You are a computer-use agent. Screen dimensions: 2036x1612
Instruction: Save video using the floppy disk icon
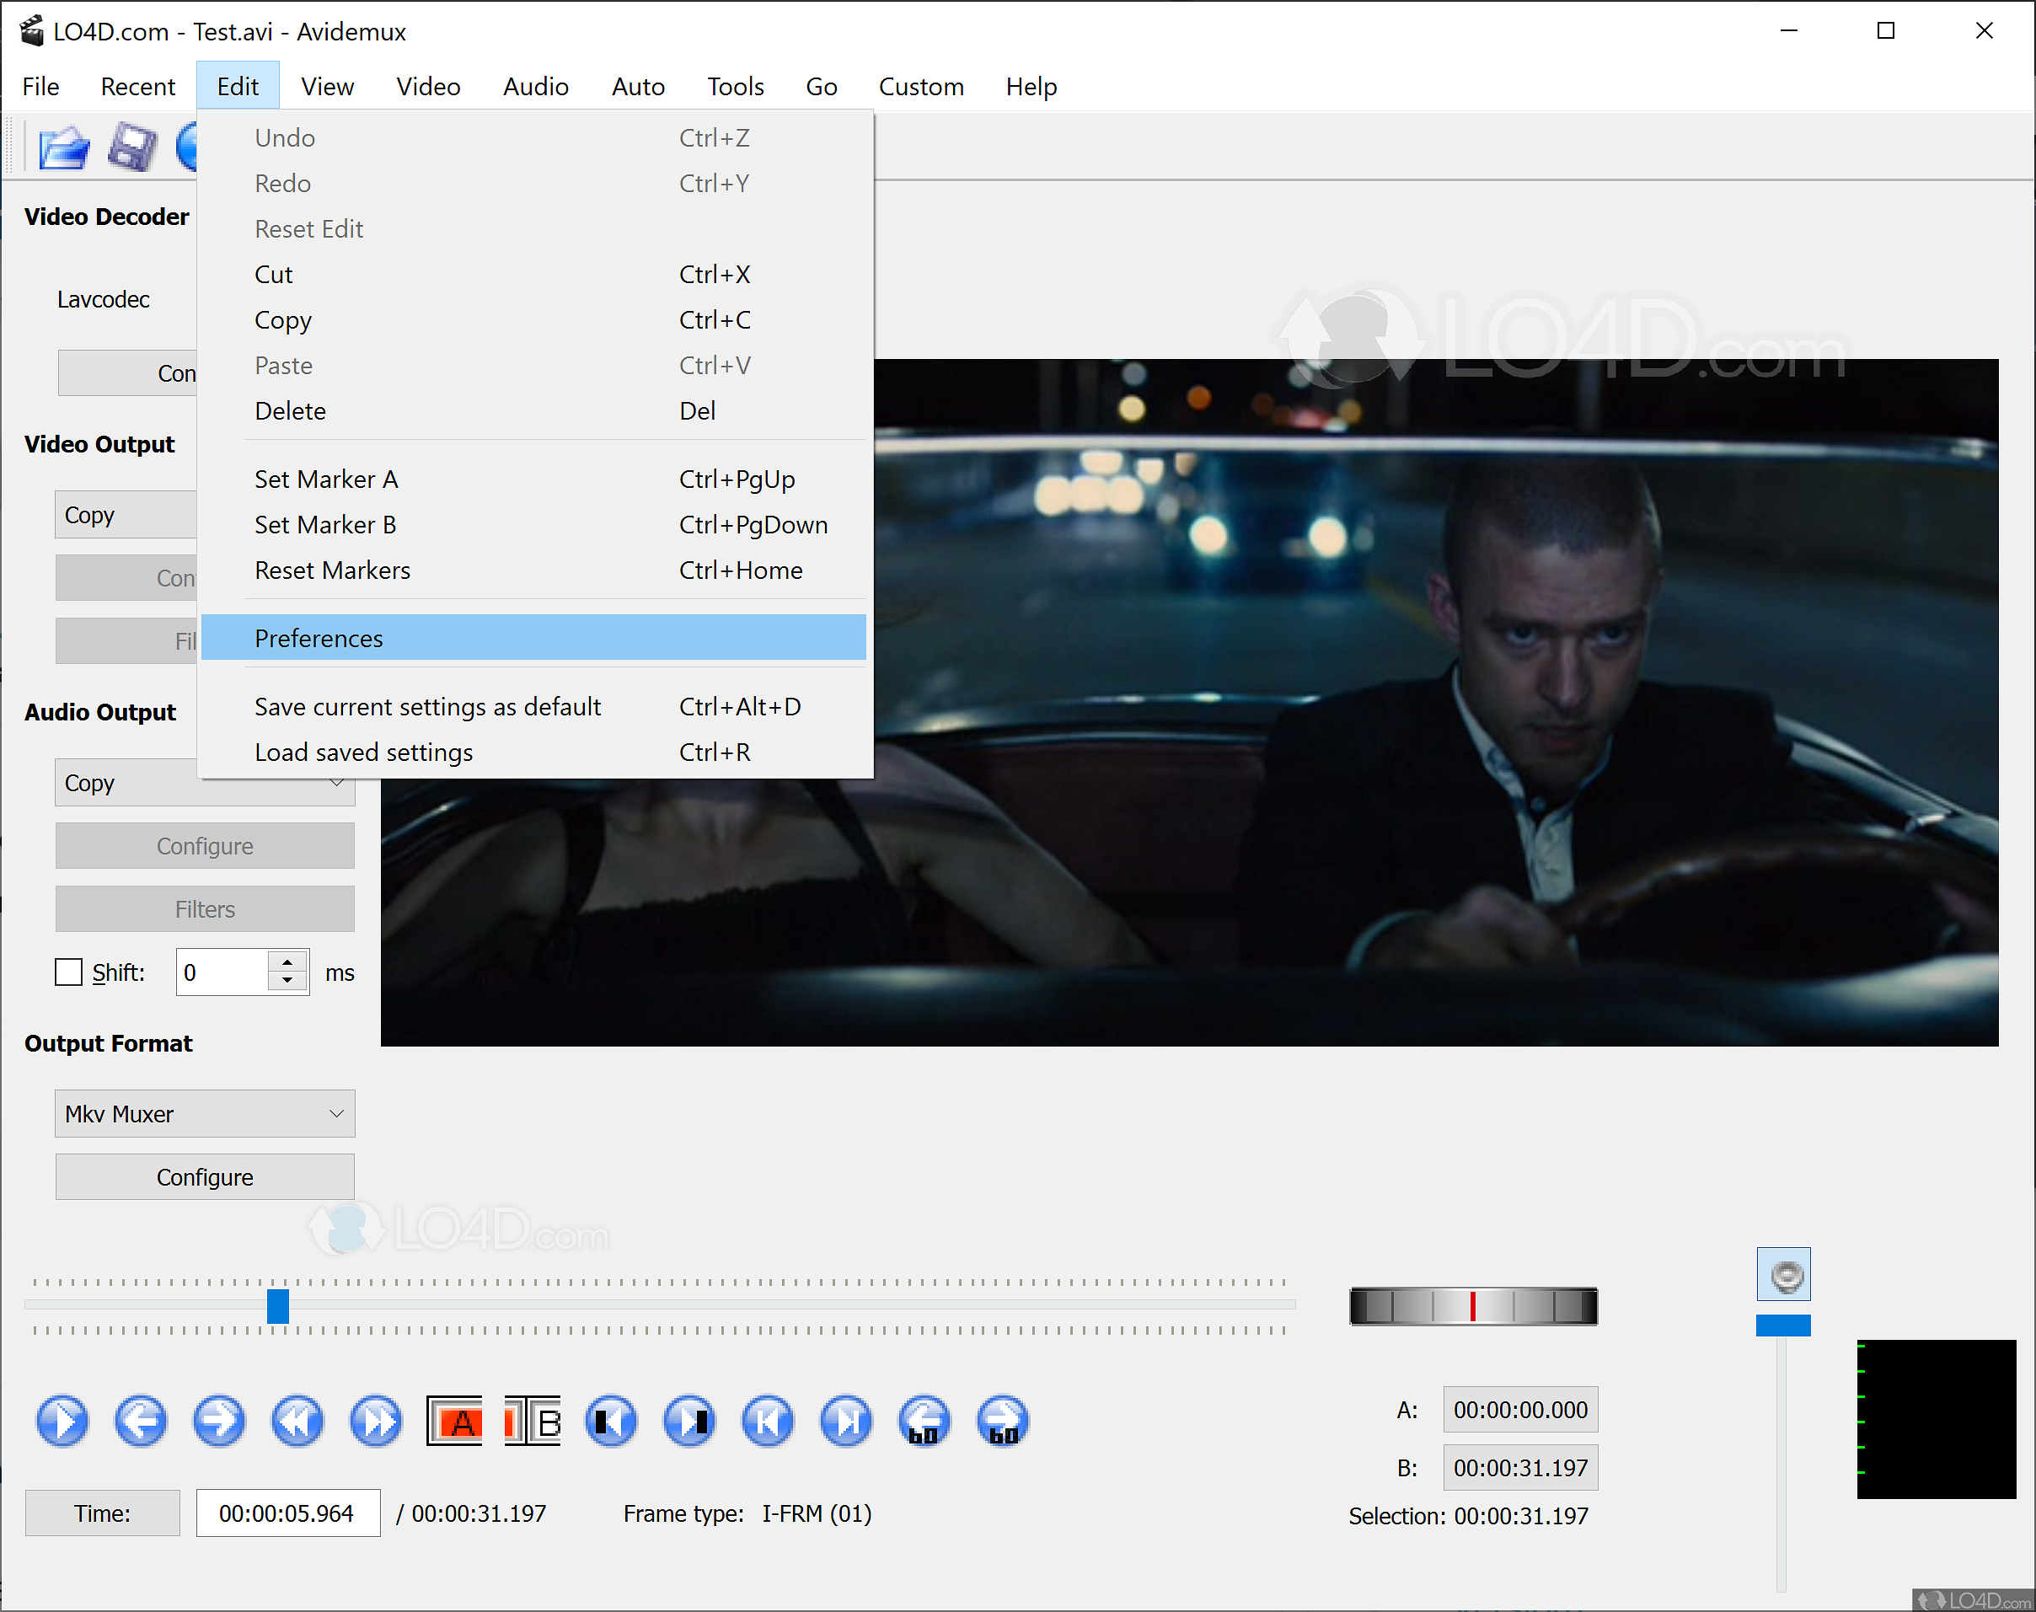tap(131, 148)
